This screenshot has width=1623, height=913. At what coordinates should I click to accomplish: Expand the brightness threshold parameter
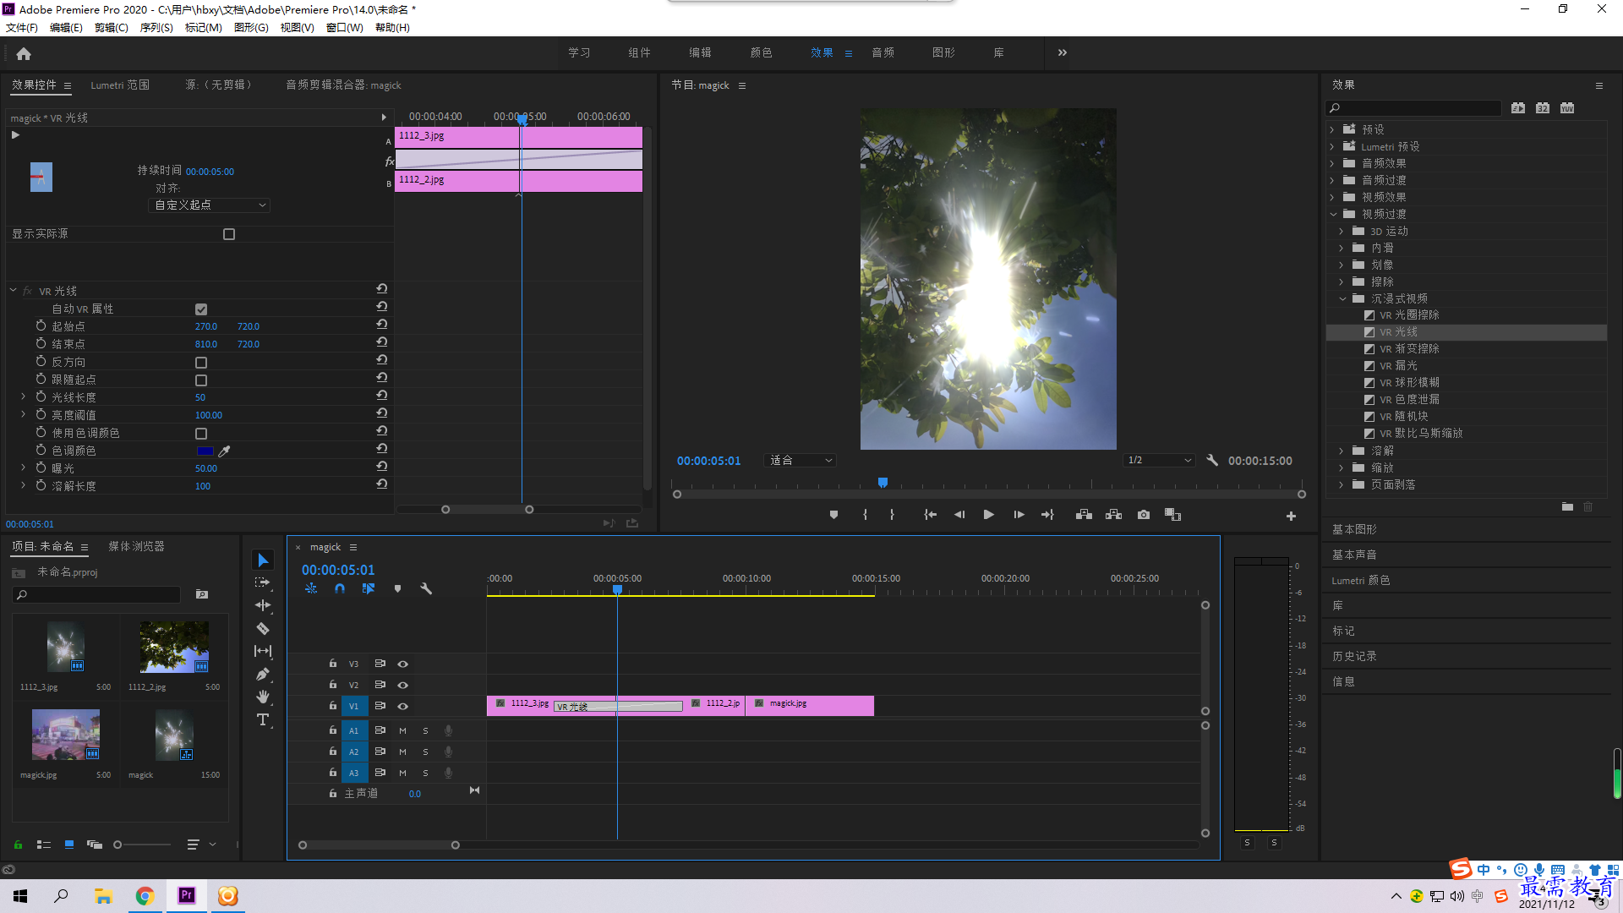pyautogui.click(x=23, y=414)
